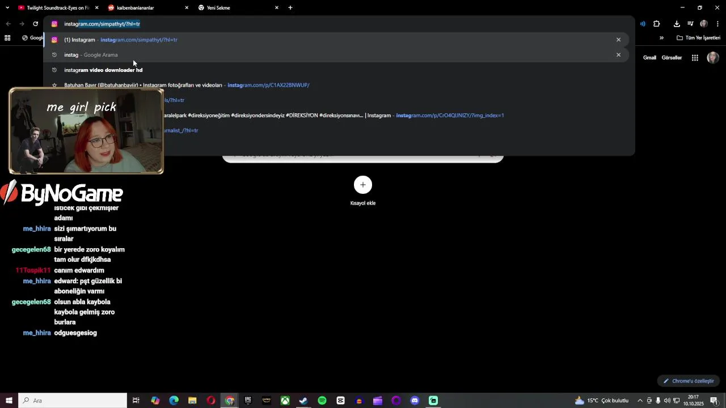Switch to the kalbenbanlananlar tab
726x408 pixels.
(x=147, y=8)
